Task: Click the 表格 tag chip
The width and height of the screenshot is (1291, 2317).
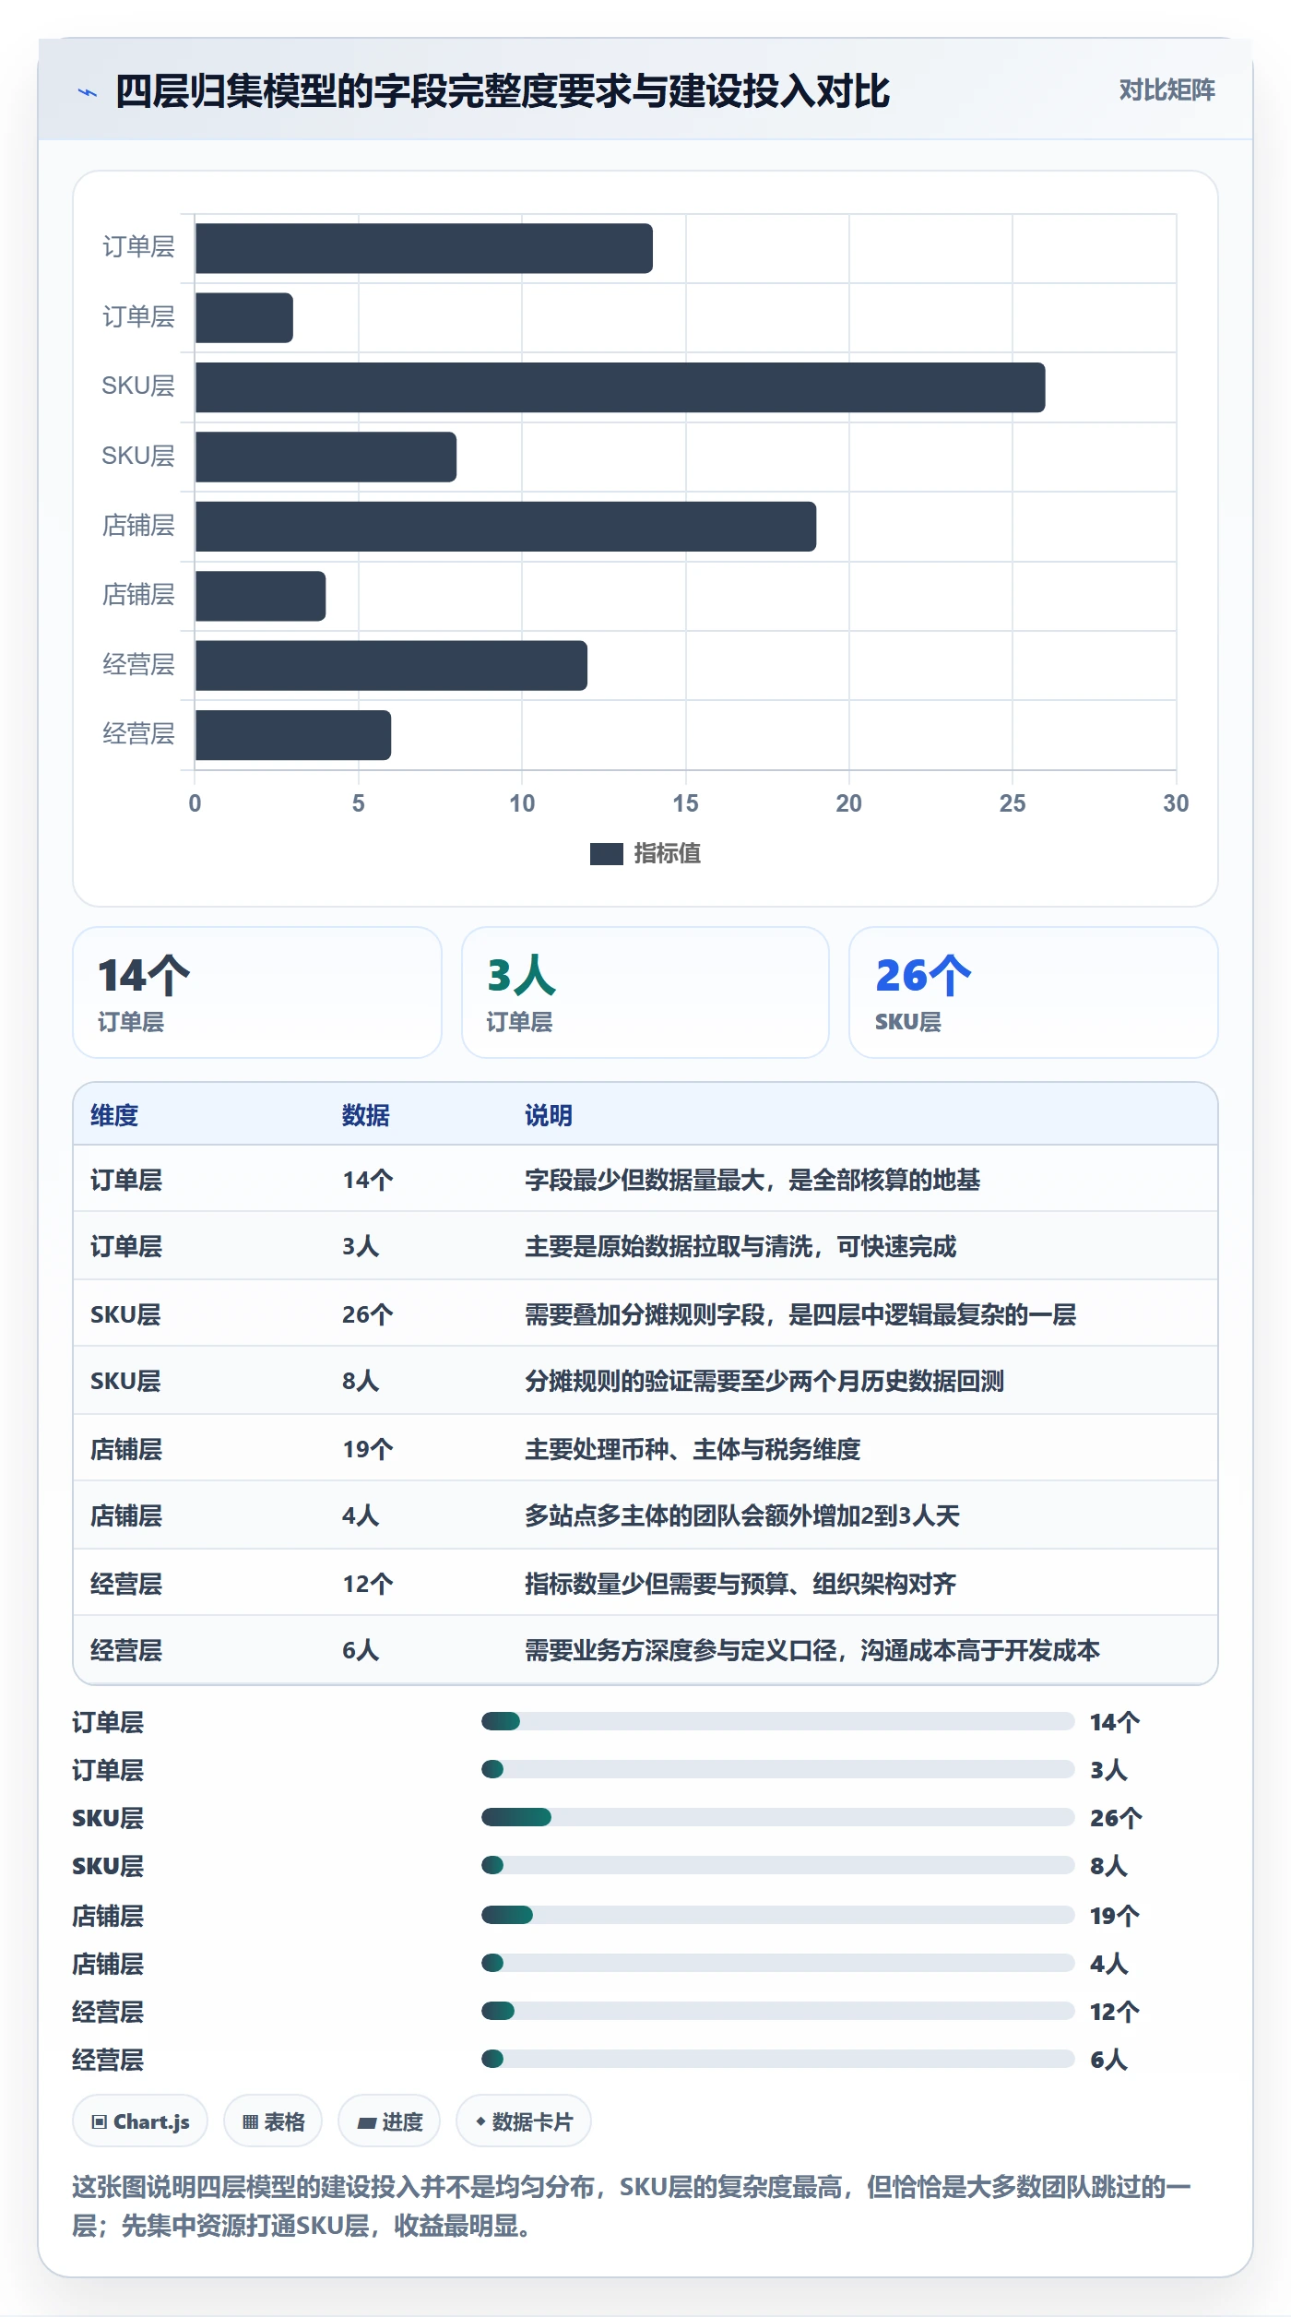Action: (273, 2121)
